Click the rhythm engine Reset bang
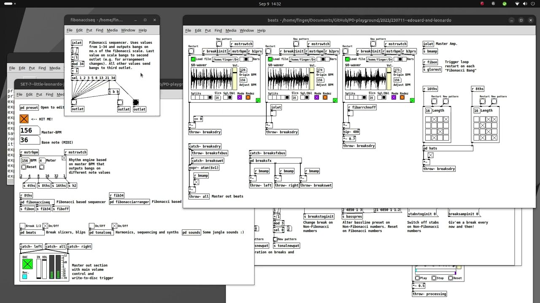 24,167
